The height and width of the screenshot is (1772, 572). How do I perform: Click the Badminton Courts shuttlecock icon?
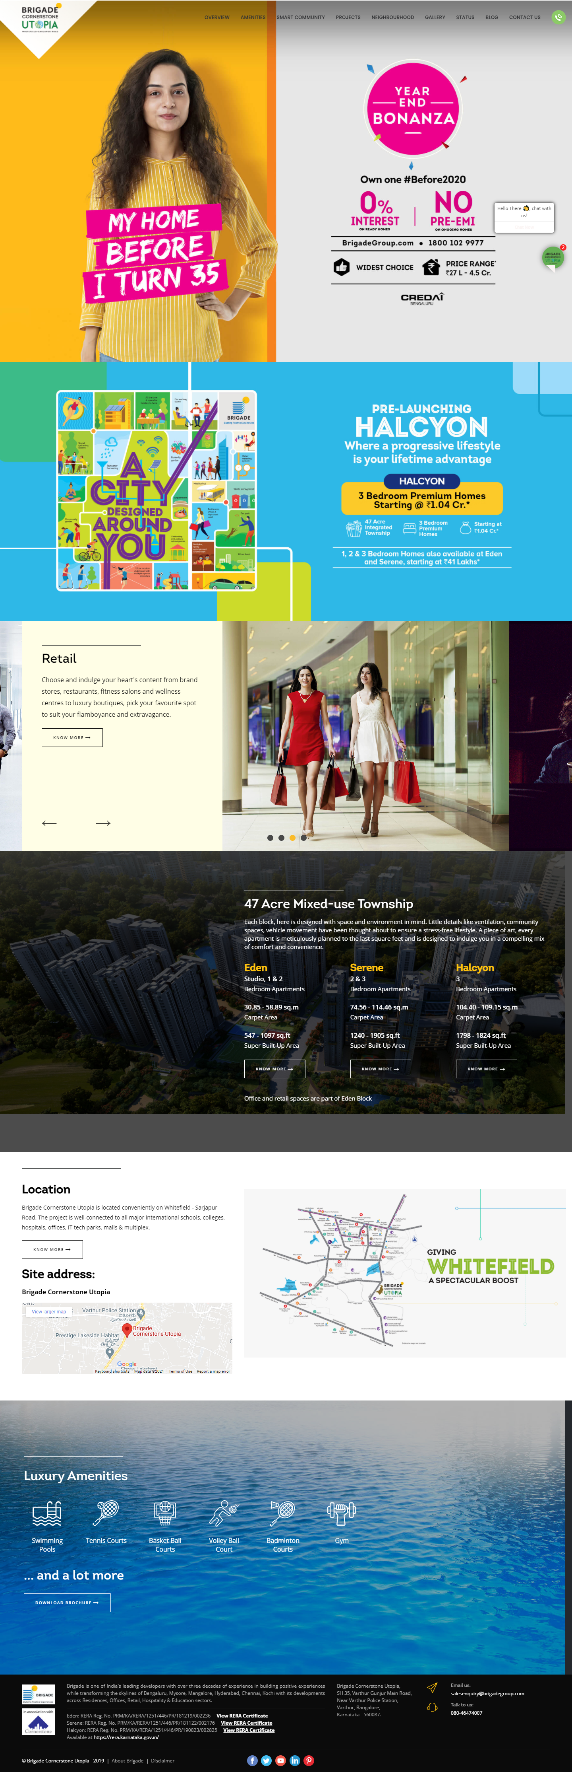(x=282, y=1513)
